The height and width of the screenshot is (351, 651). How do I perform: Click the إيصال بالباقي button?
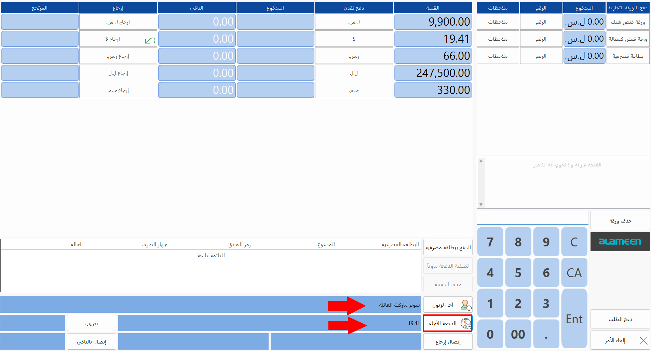[x=92, y=342]
